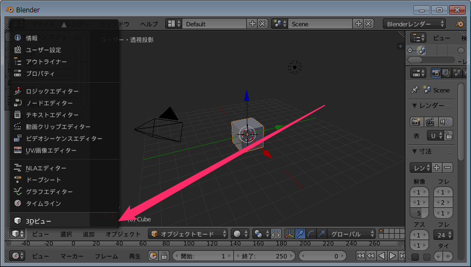
Task: Click resolution percentage slider showing 5
Action: click(x=419, y=213)
